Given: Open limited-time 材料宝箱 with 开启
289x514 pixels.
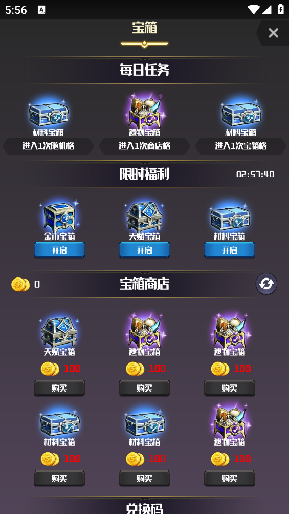Looking at the screenshot, I should click(x=229, y=250).
